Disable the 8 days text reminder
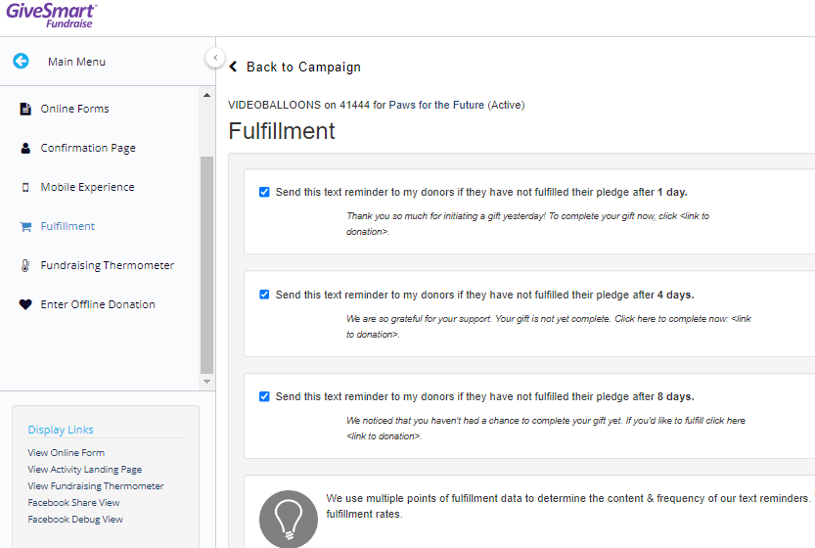The image size is (815, 548). (264, 396)
